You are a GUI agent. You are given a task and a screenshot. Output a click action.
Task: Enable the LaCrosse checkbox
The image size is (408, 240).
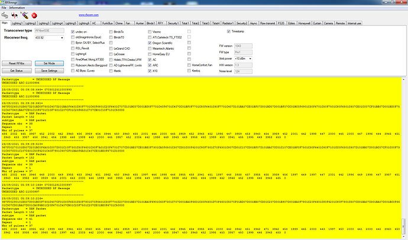[111, 54]
